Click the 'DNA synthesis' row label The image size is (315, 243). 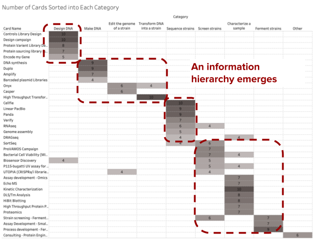pyautogui.click(x=15, y=63)
